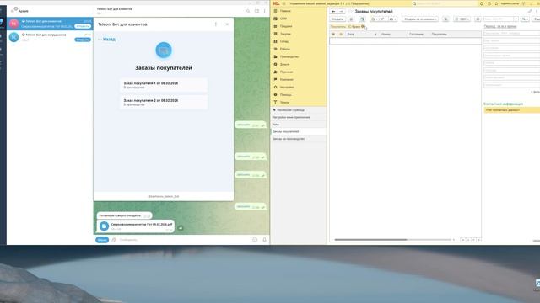540x303 pixels.
Task: Remove the Покупатель 1С-Франч filter
Action: tap(362, 26)
